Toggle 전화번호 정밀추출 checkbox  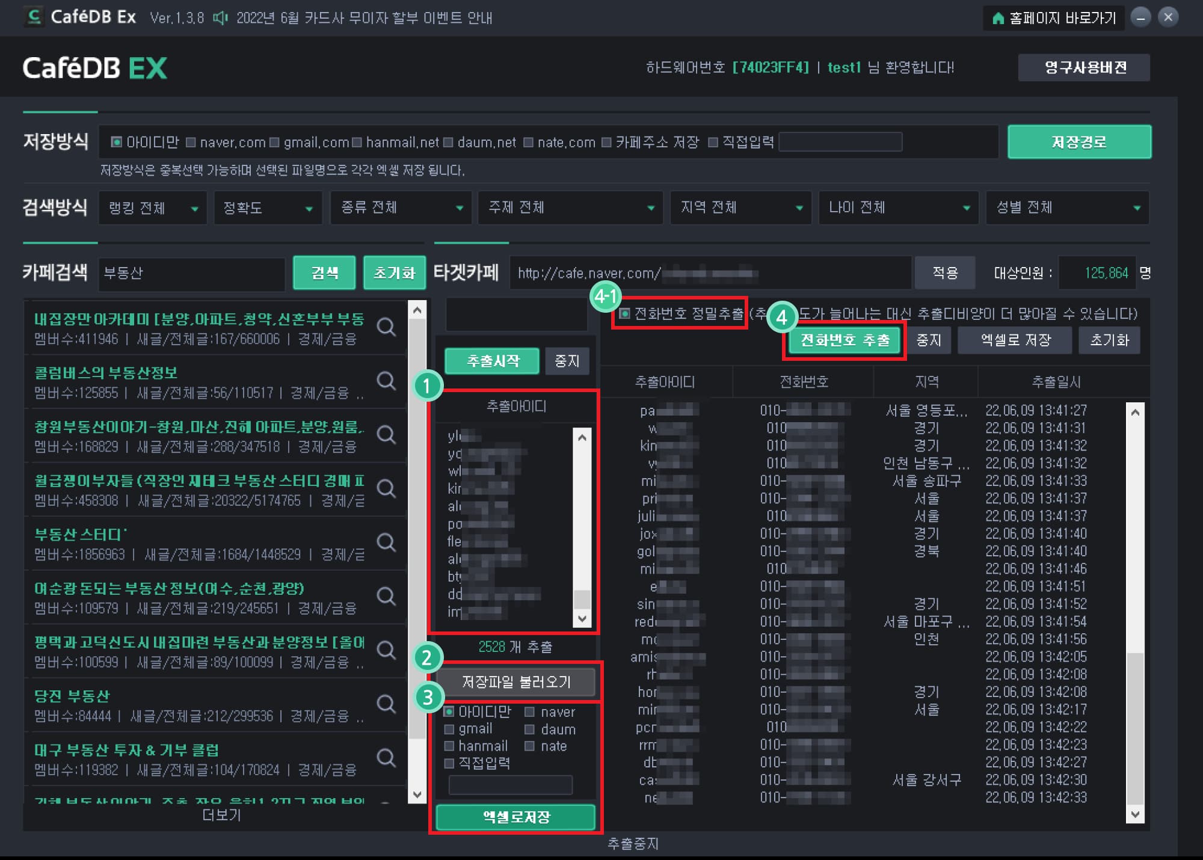pos(625,314)
